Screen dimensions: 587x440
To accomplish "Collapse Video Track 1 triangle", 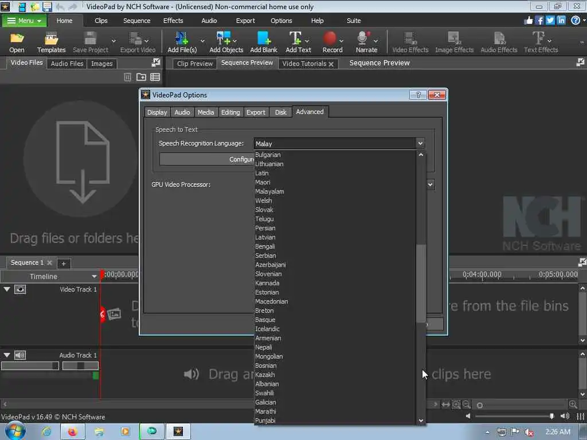I will 7,289.
